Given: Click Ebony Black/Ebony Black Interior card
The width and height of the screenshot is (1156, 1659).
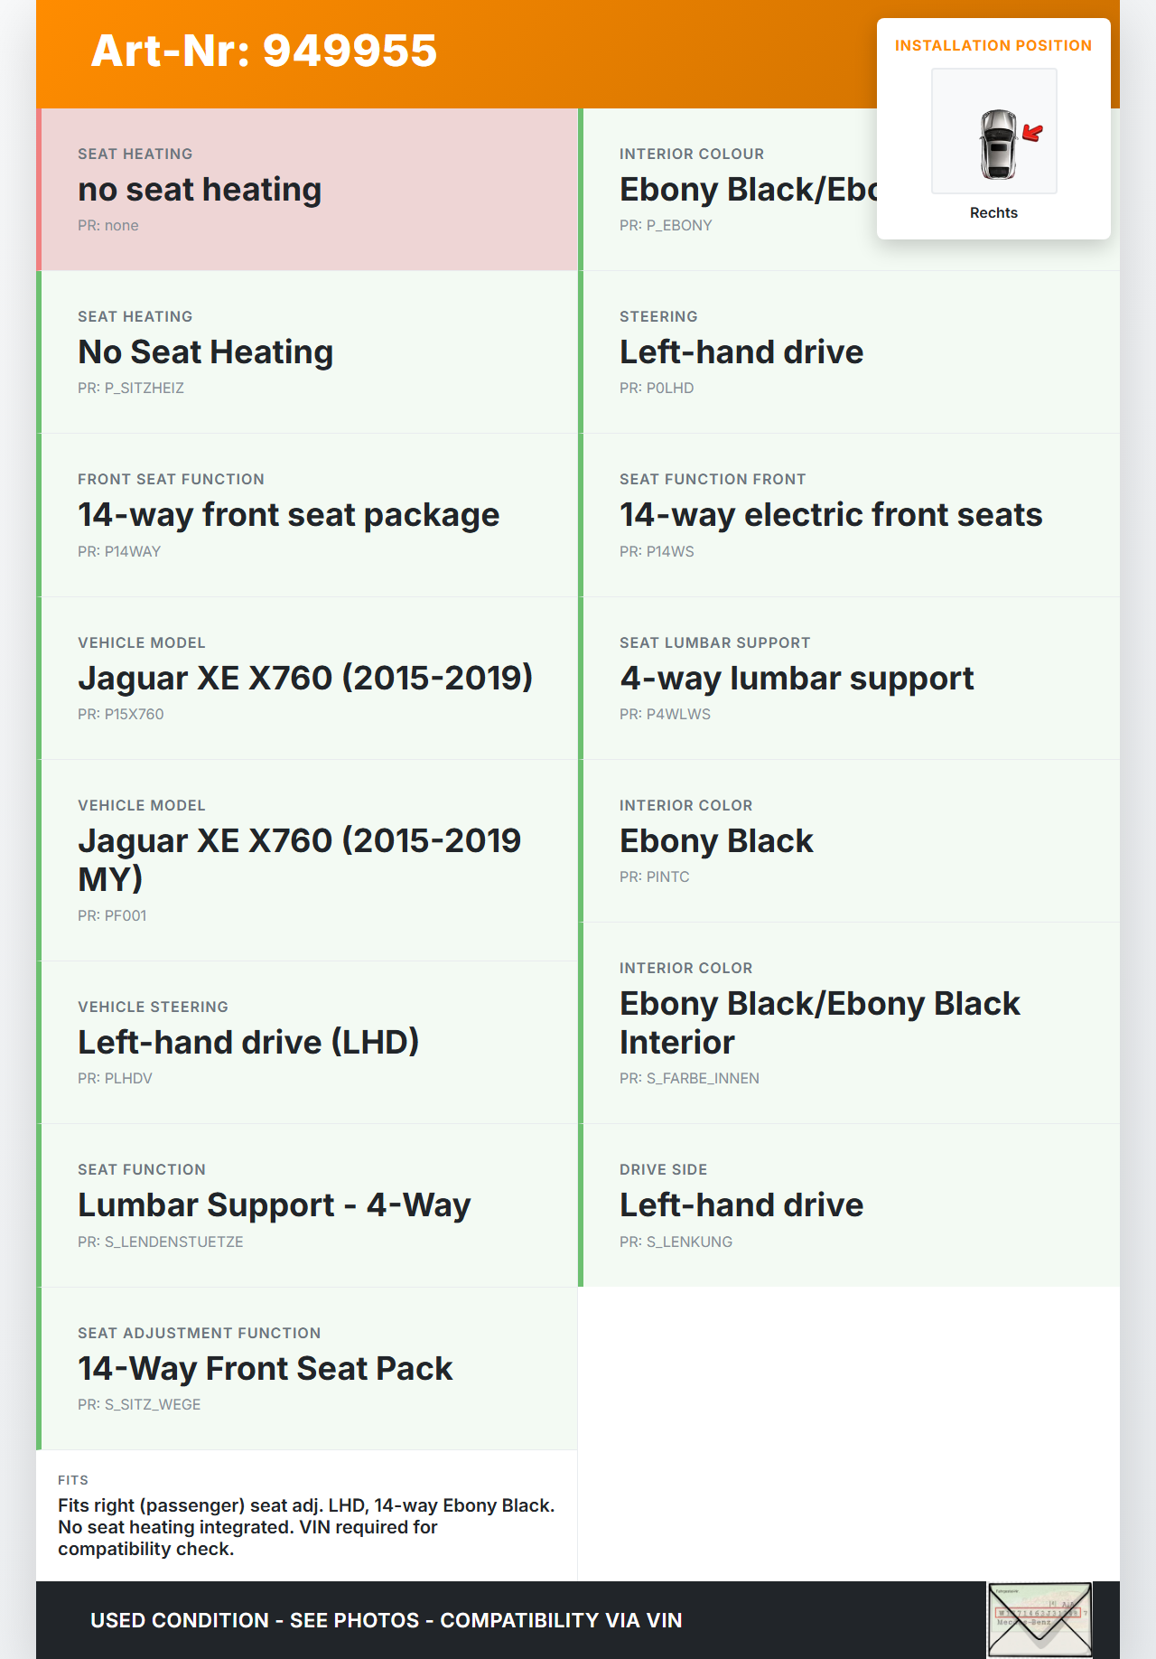Looking at the screenshot, I should [849, 1023].
